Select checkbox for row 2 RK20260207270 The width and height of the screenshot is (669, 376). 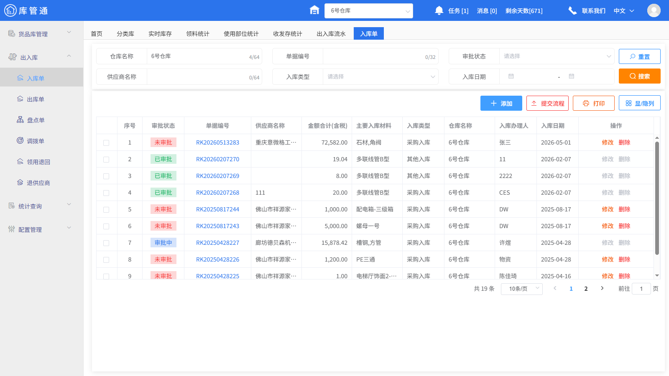[x=106, y=160]
